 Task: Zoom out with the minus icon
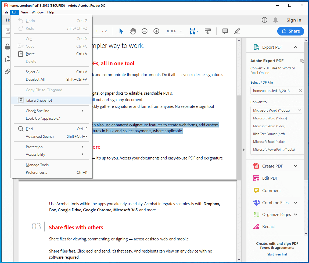point(145,31)
